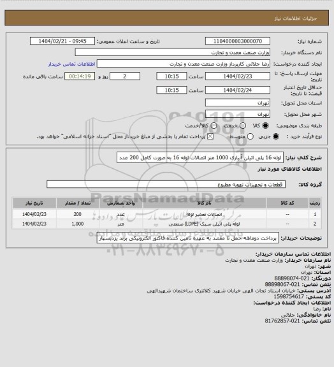Click the ردیف column header
The height and width of the screenshot is (367, 334).
pyautogui.click(x=315, y=203)
